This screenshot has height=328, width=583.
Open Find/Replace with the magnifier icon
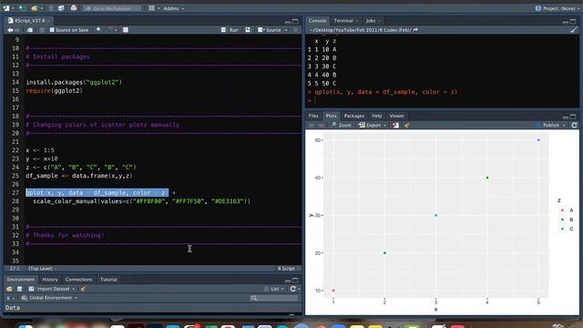click(x=98, y=30)
